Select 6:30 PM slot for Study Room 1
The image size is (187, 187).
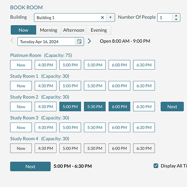(x=144, y=86)
